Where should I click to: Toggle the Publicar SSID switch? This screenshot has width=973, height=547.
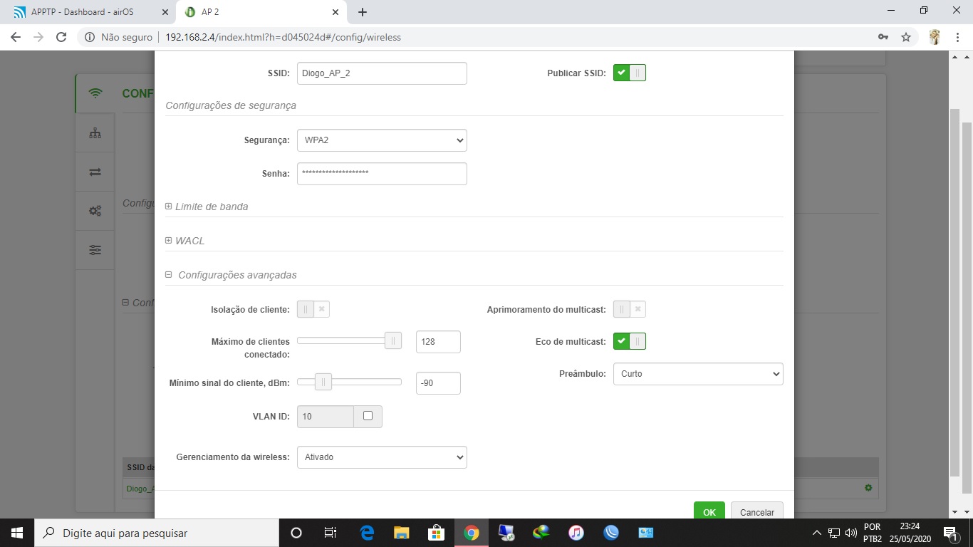coord(630,73)
